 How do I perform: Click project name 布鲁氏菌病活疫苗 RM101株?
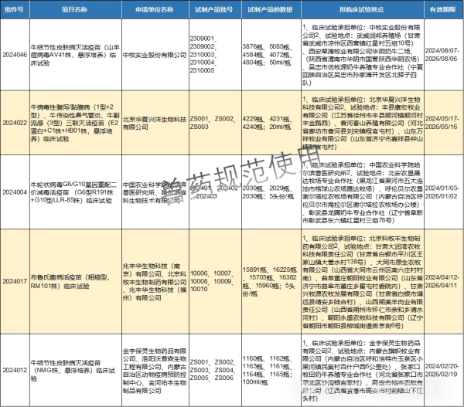click(76, 281)
